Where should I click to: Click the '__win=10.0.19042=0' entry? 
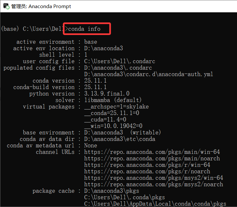tap(113, 126)
